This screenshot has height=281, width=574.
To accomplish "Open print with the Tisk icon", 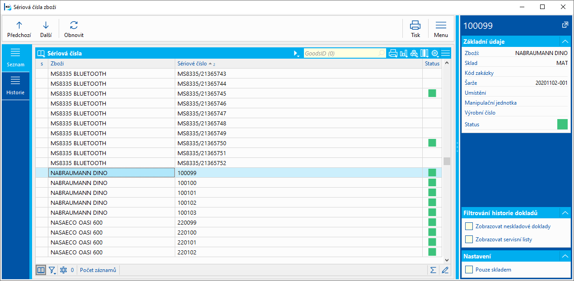I will pyautogui.click(x=415, y=29).
